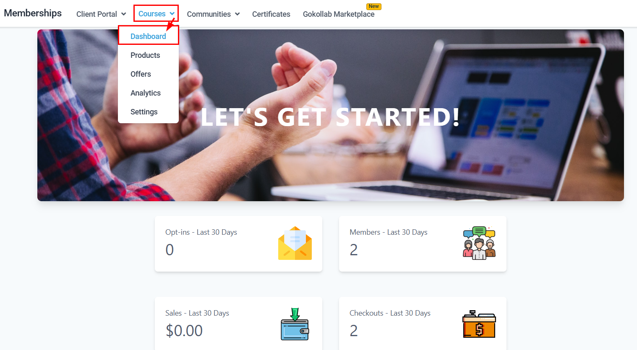The image size is (637, 350).
Task: Select Dashboard from the Courses menu
Action: pos(148,36)
